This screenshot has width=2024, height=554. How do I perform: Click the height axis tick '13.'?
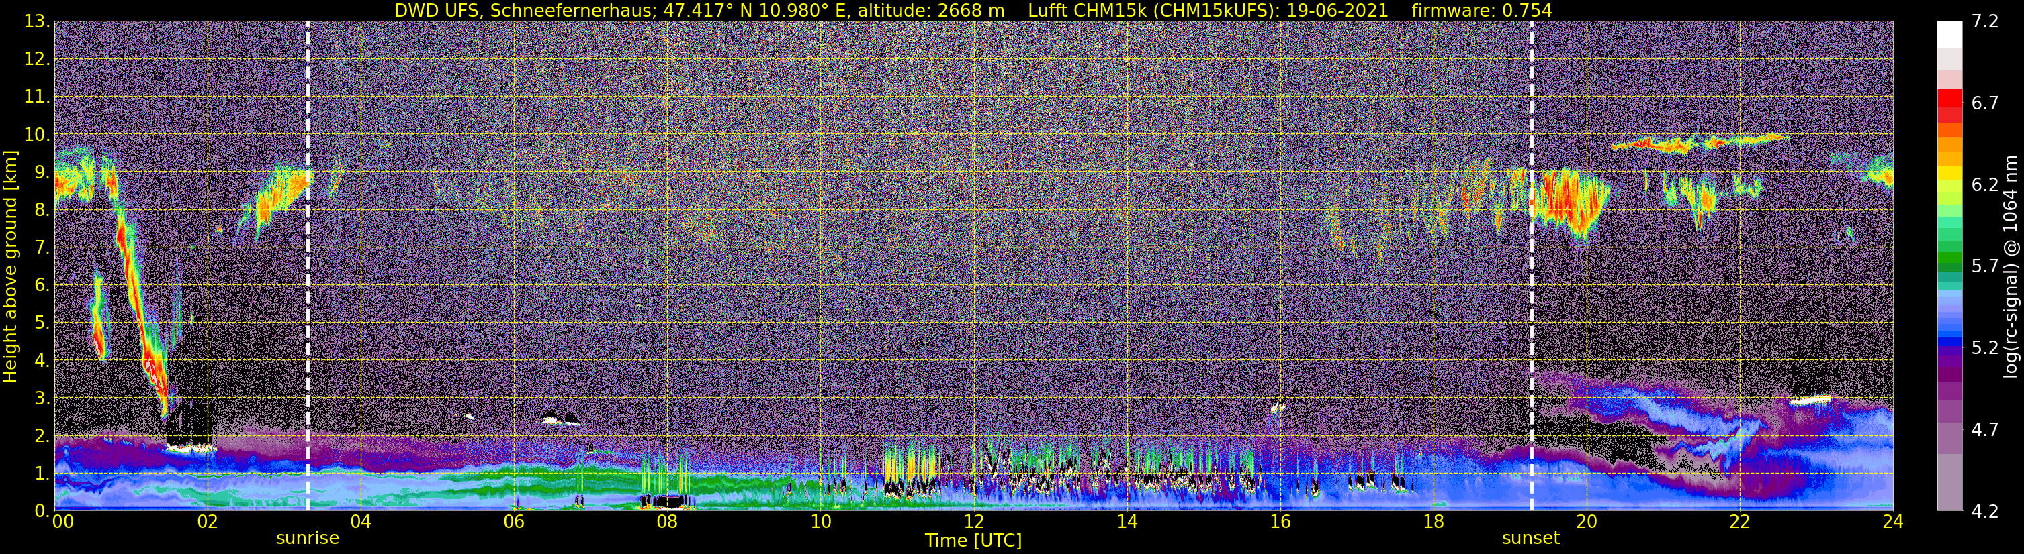pos(38,22)
